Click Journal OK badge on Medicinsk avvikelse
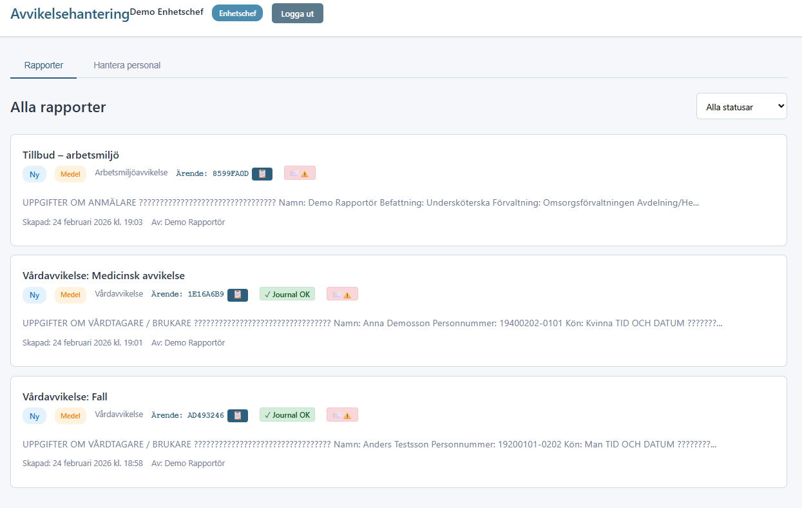Screen dimensions: 802x508 tap(287, 294)
